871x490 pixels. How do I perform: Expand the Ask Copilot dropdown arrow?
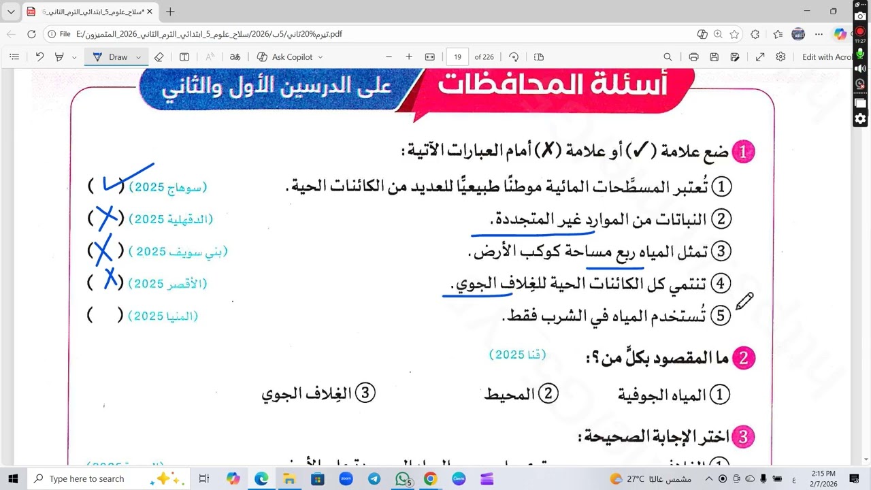coord(320,57)
